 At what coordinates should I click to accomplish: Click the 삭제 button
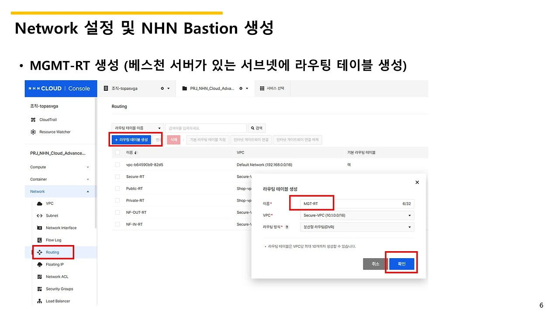(x=174, y=140)
